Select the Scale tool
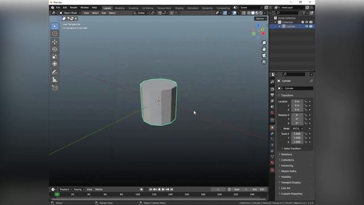Image resolution: width=364 pixels, height=205 pixels. pyautogui.click(x=55, y=57)
